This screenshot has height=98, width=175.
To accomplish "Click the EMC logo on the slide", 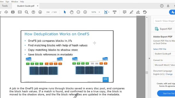I will click(106, 79).
